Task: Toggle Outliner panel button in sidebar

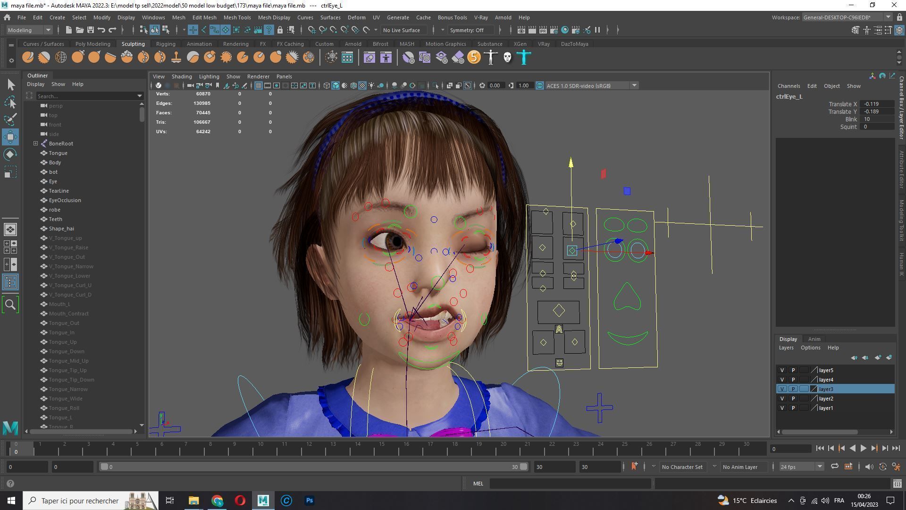Action: coord(10,282)
